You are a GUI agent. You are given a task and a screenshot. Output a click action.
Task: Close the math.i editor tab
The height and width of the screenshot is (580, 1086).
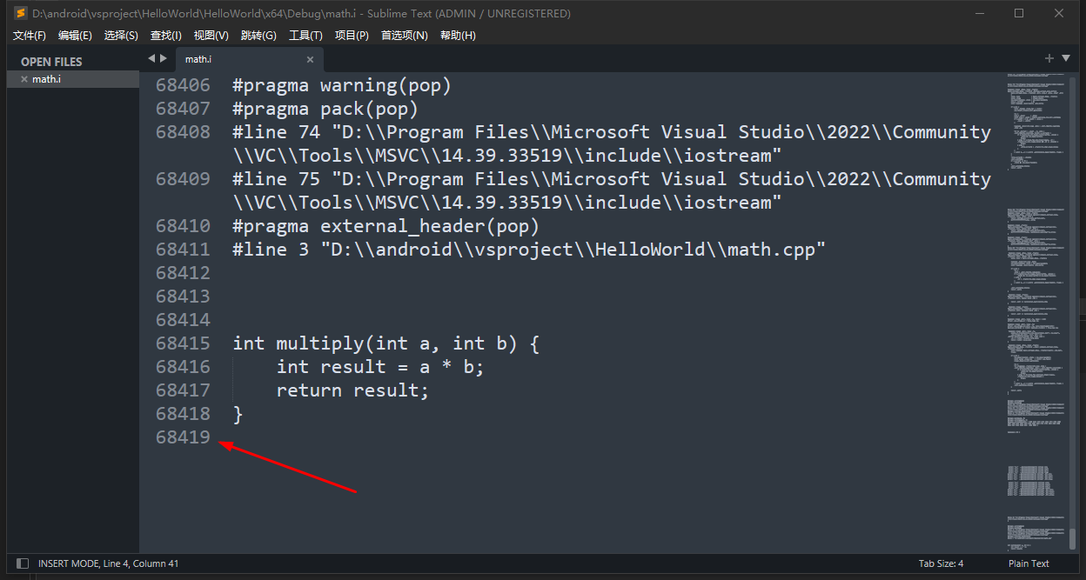point(310,59)
